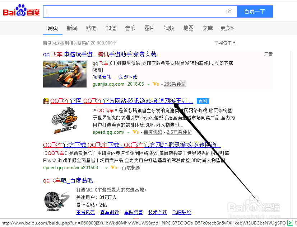Open 更多» menu
Viewport: 297px width, 227px height.
tap(227, 28)
